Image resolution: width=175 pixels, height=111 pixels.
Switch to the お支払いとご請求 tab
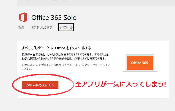point(42,27)
